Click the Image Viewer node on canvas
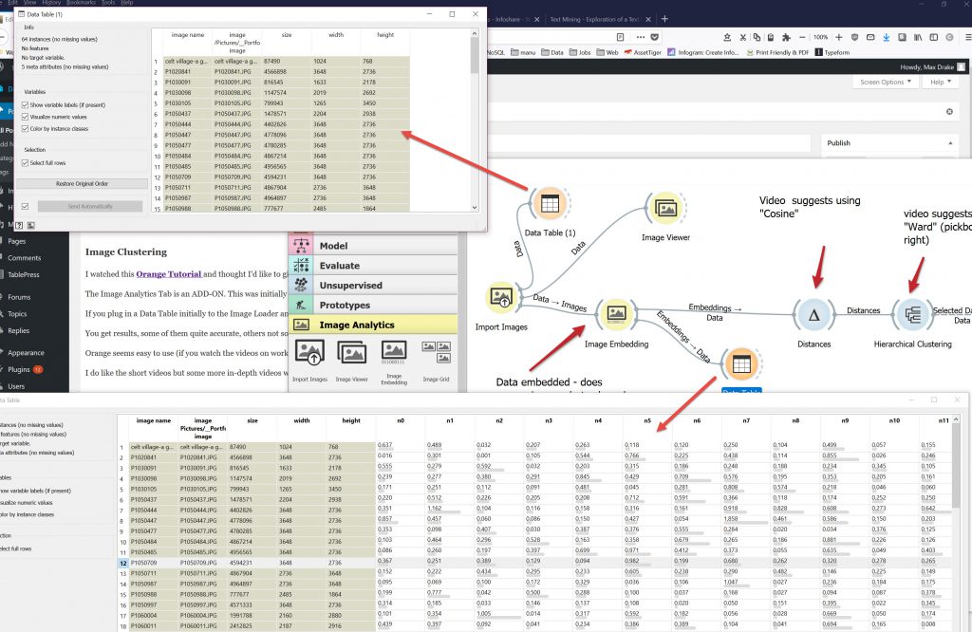This screenshot has width=972, height=632. pyautogui.click(x=664, y=209)
